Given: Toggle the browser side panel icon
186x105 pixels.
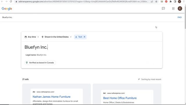Looking at the screenshot, I should click(x=175, y=1).
